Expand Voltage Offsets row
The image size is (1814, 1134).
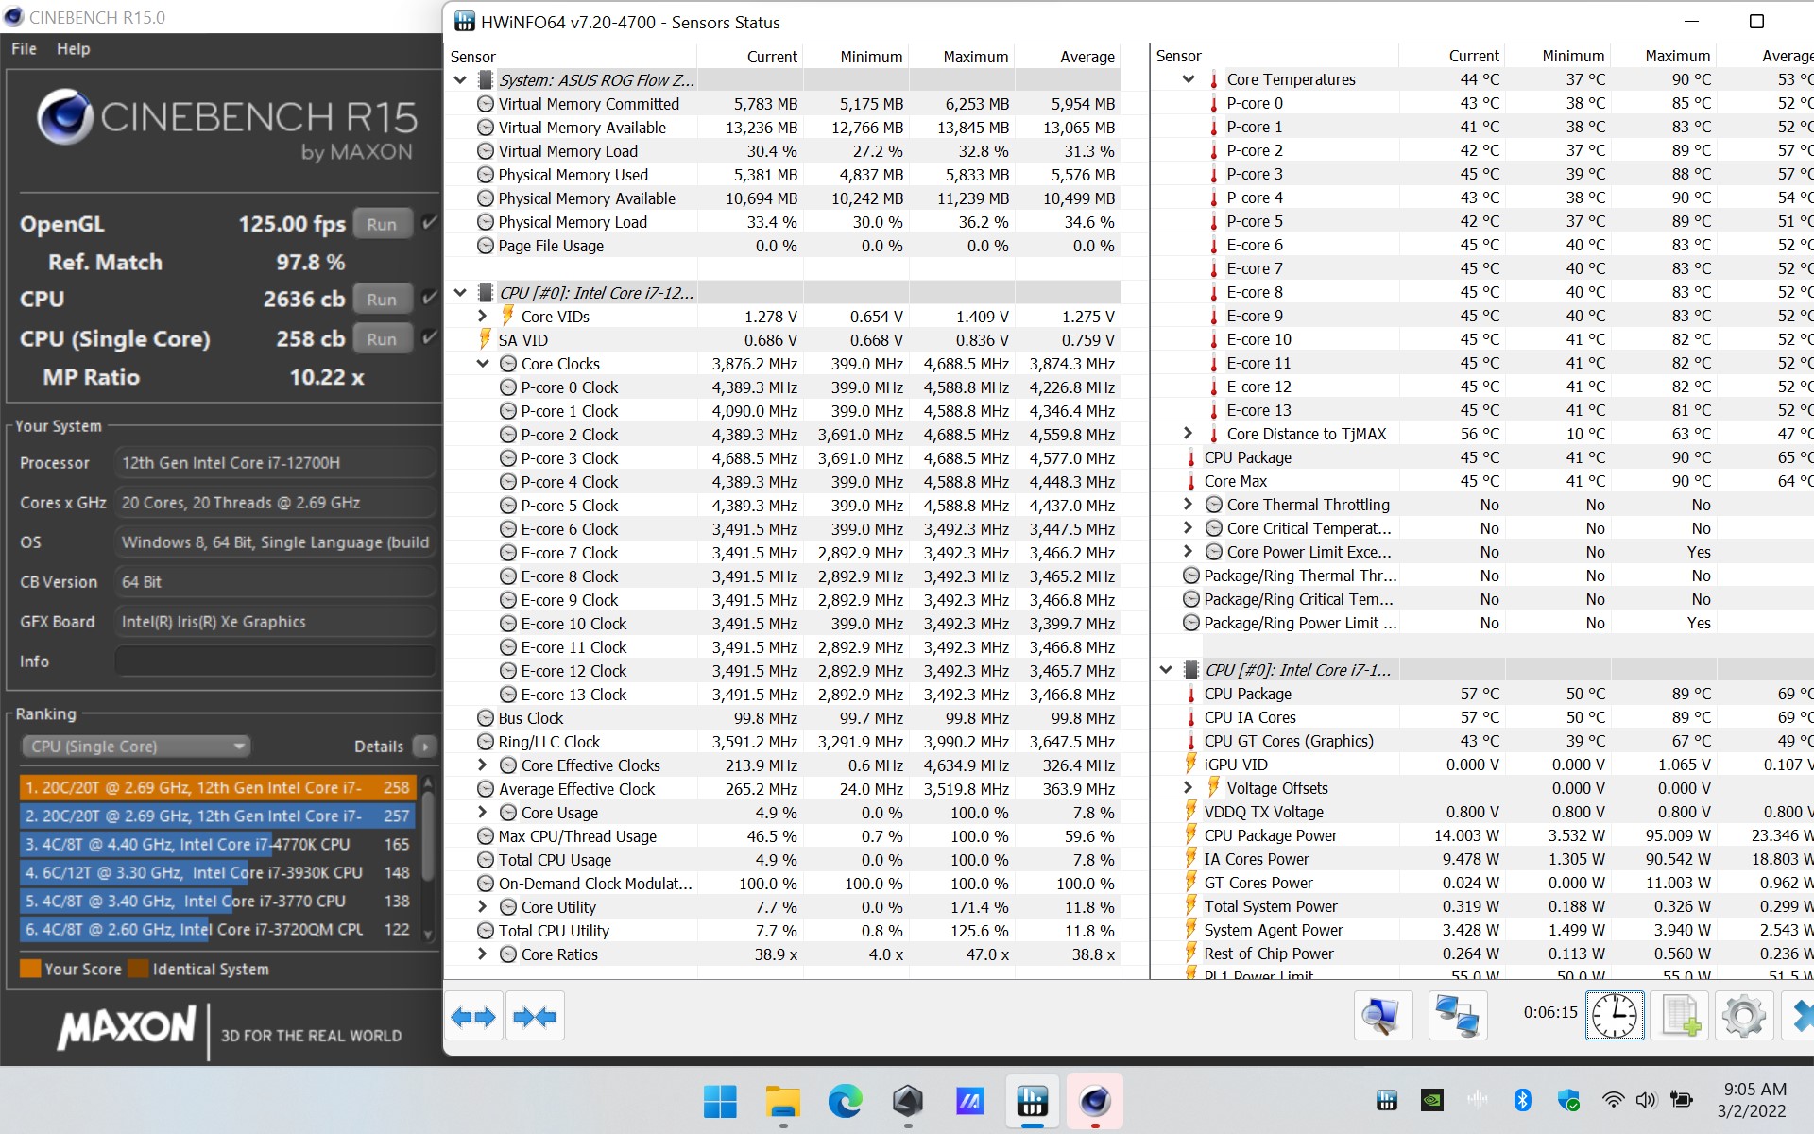coord(1189,788)
